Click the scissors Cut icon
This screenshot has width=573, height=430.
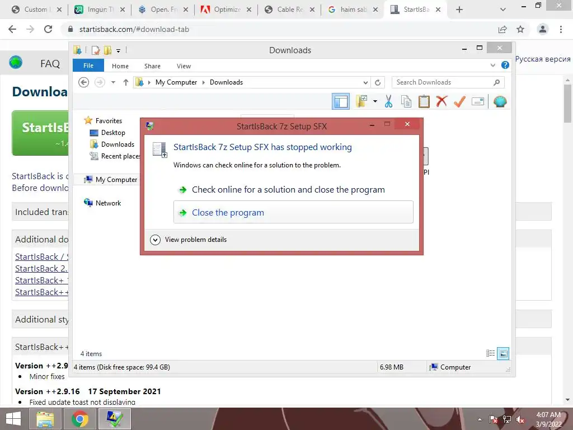pyautogui.click(x=388, y=101)
